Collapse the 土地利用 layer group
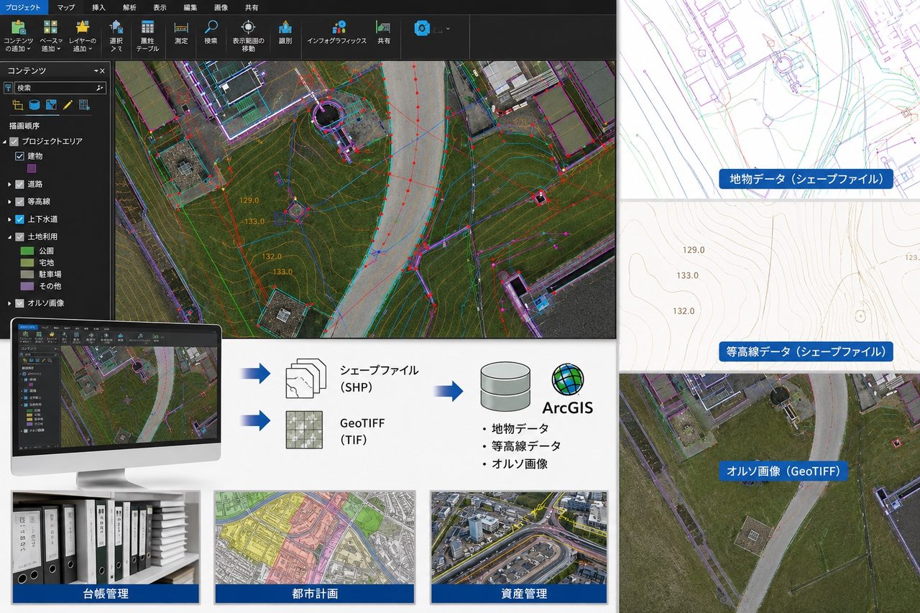The image size is (920, 613). pyautogui.click(x=9, y=236)
